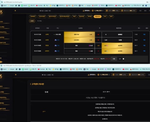Click the 오늘의 운세 sidebar item in lower window

click(x=3, y=109)
